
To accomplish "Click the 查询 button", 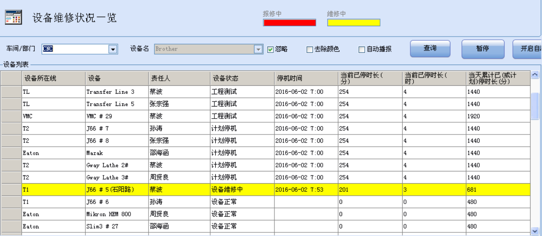I will pos(430,49).
